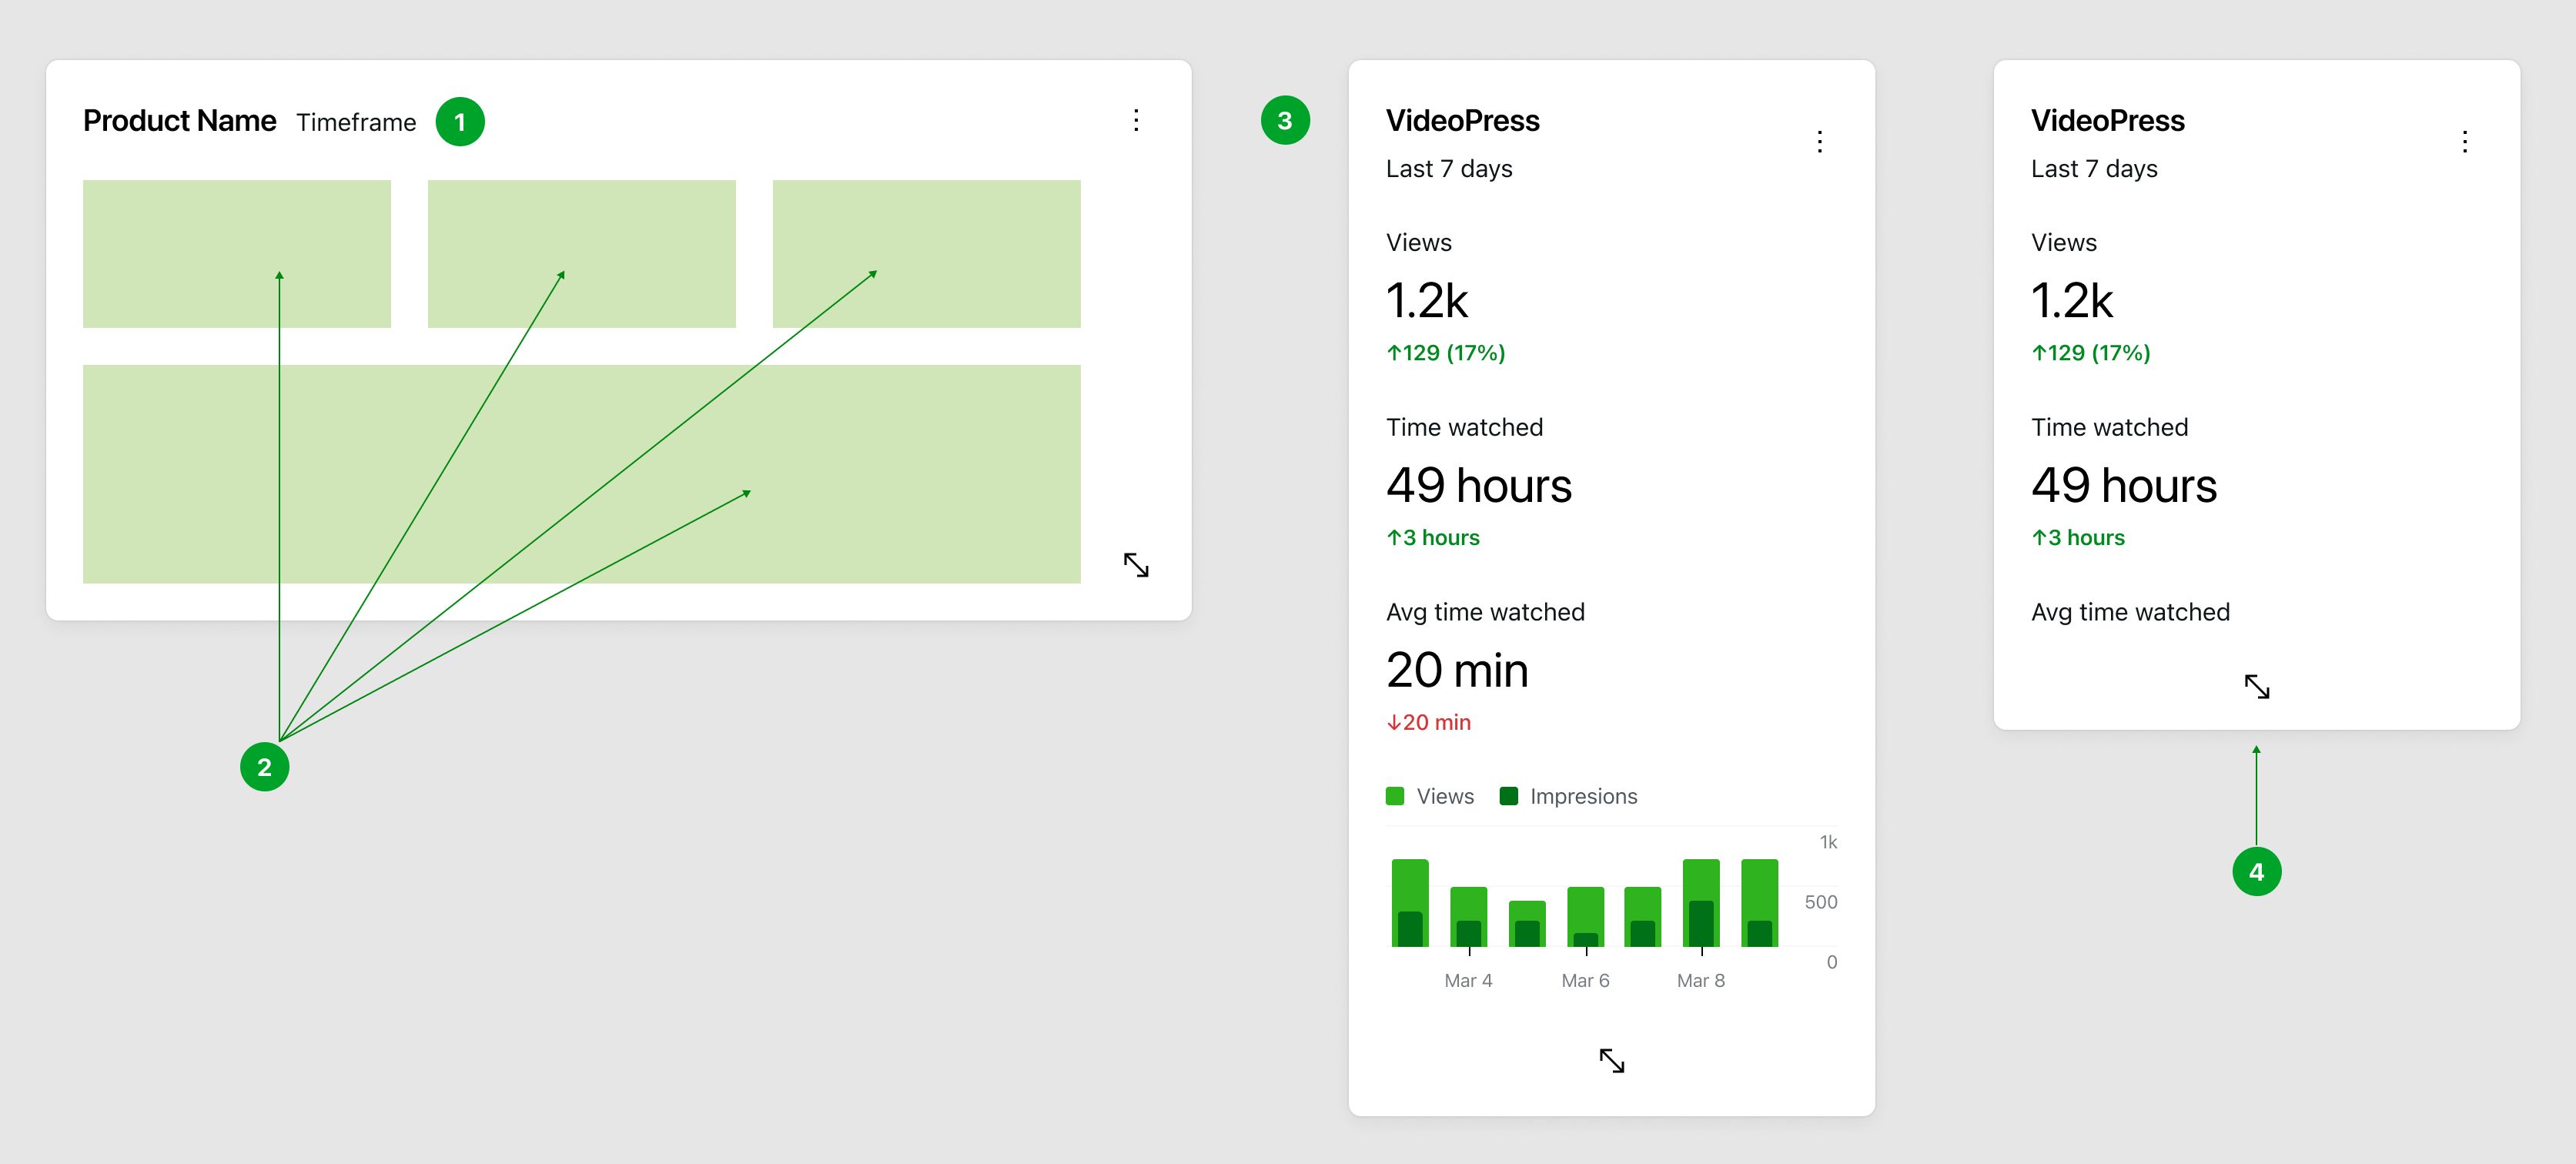
Task: Click "↑129 (17%)" on the chart card
Action: pos(1446,353)
